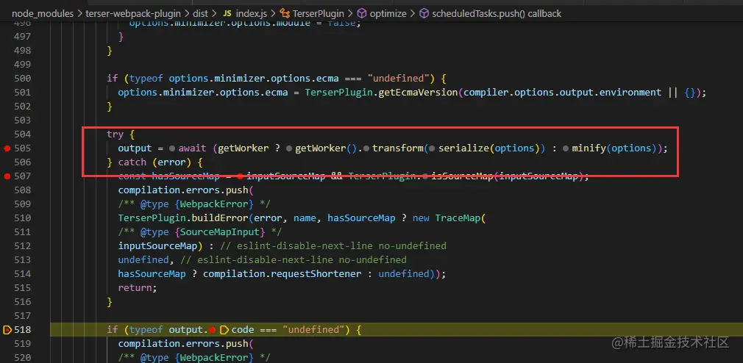Image resolution: width=743 pixels, height=363 pixels.
Task: Toggle red inline breakpoint after output. on line 518
Action: [x=213, y=330]
